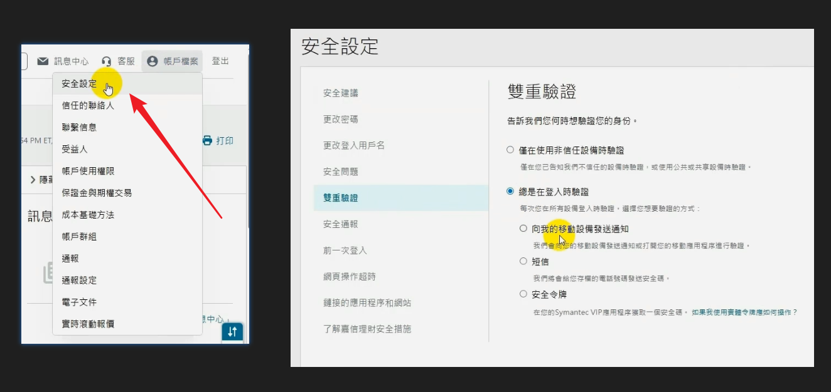Open 更改登入用戶名 sidebar item

(x=354, y=145)
